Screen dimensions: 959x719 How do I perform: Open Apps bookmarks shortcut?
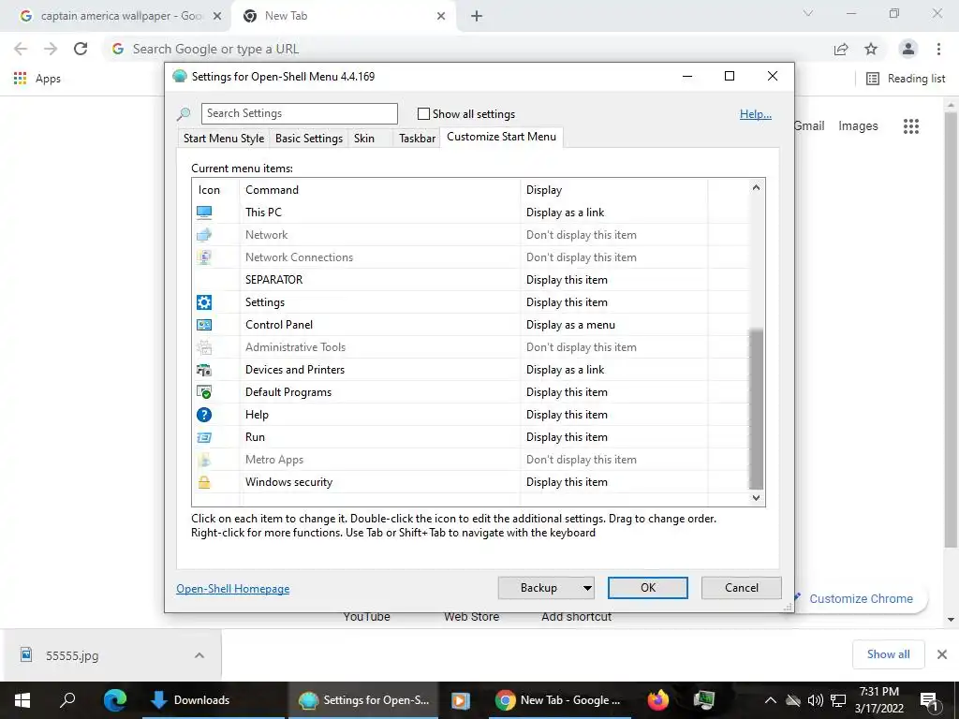pos(37,79)
